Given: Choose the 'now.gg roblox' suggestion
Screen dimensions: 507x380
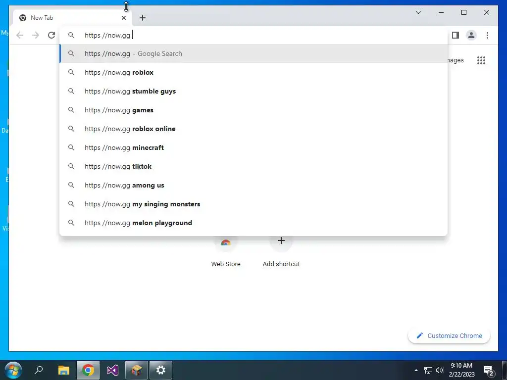Looking at the screenshot, I should [x=254, y=72].
